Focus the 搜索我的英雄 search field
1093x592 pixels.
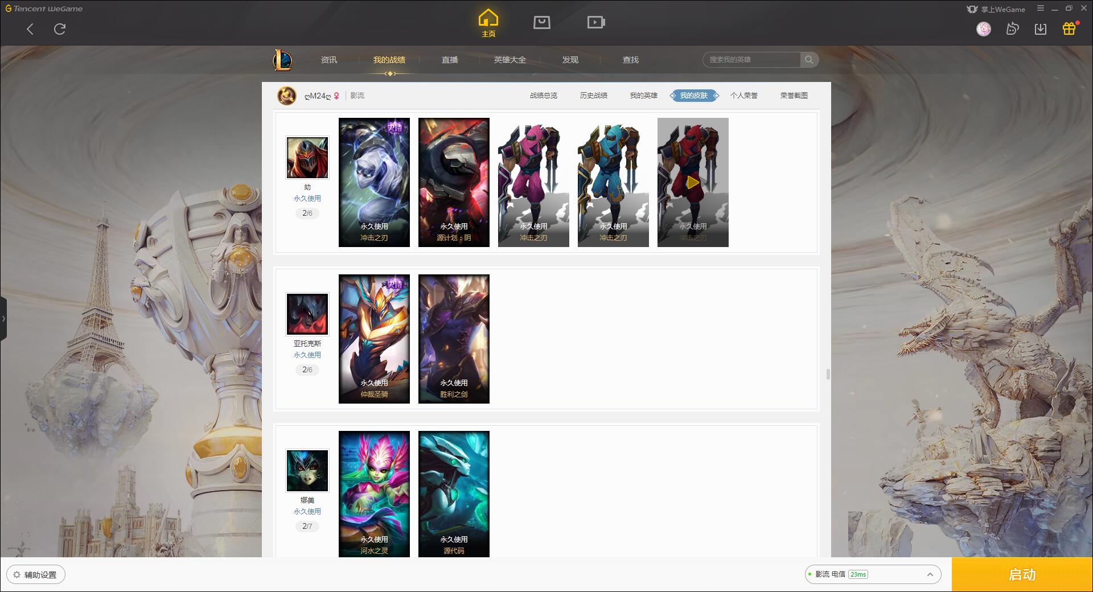[751, 60]
